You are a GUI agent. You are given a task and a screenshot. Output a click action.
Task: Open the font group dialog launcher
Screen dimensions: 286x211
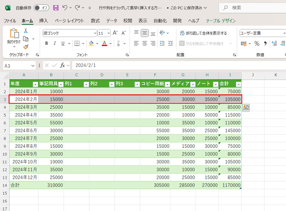127,55
